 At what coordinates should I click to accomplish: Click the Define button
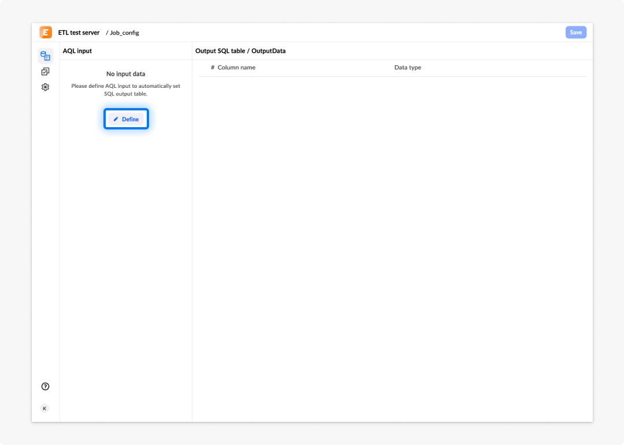pyautogui.click(x=126, y=119)
